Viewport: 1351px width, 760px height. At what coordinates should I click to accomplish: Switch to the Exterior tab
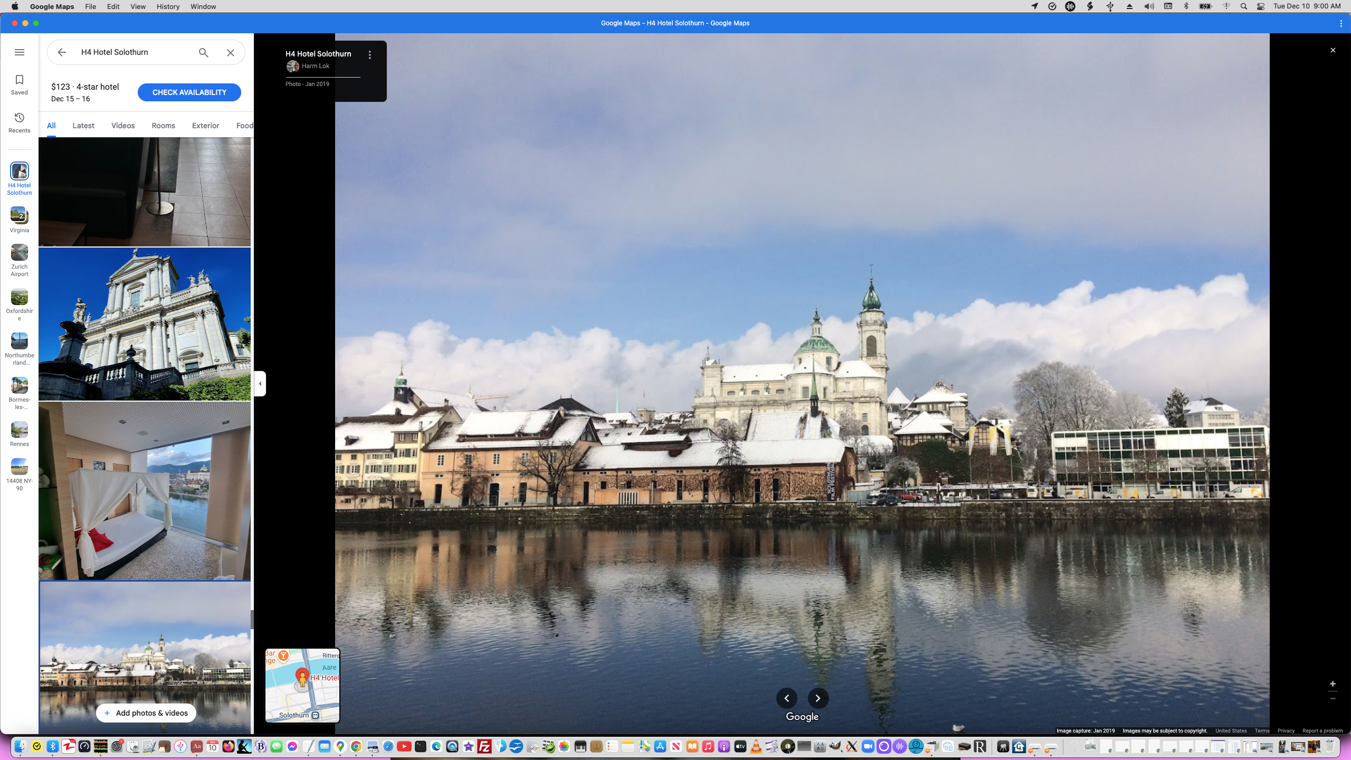pos(205,126)
